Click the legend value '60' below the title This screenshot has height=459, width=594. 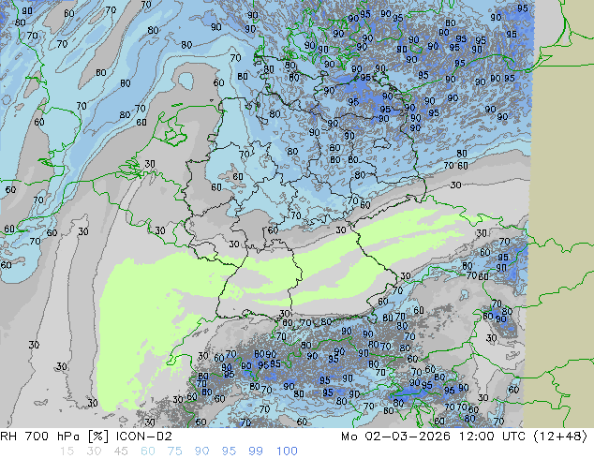(148, 452)
